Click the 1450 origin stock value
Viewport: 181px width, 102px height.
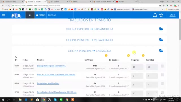[x=95, y=66]
